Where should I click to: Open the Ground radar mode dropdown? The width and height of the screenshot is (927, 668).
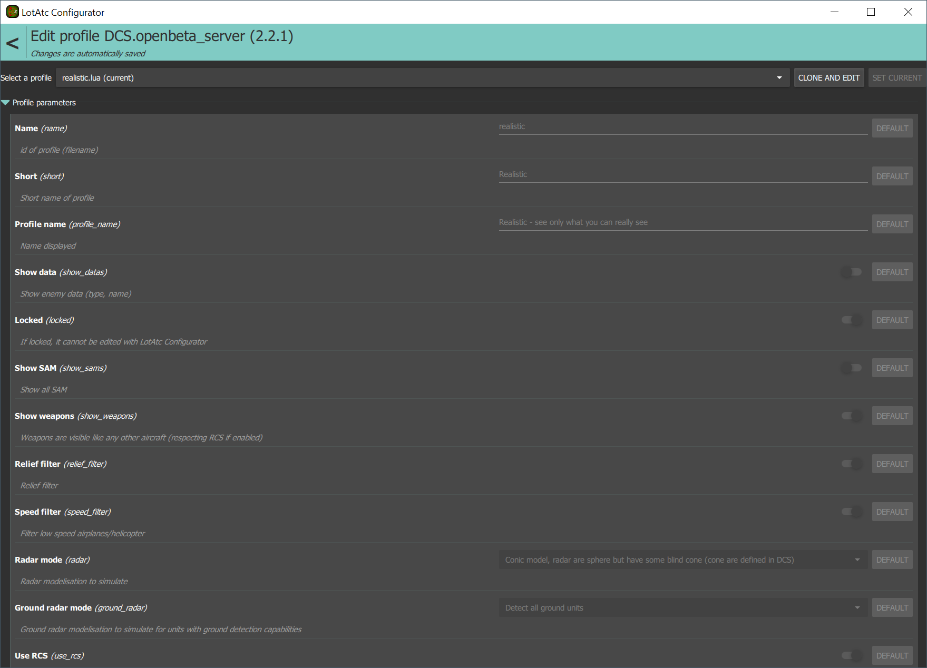[x=683, y=608]
